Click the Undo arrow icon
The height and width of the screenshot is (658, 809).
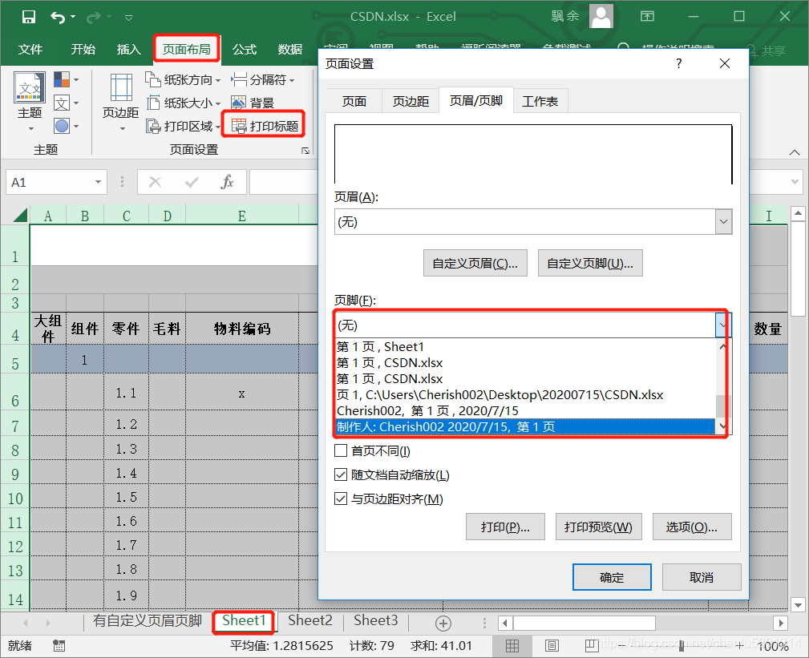(57, 18)
